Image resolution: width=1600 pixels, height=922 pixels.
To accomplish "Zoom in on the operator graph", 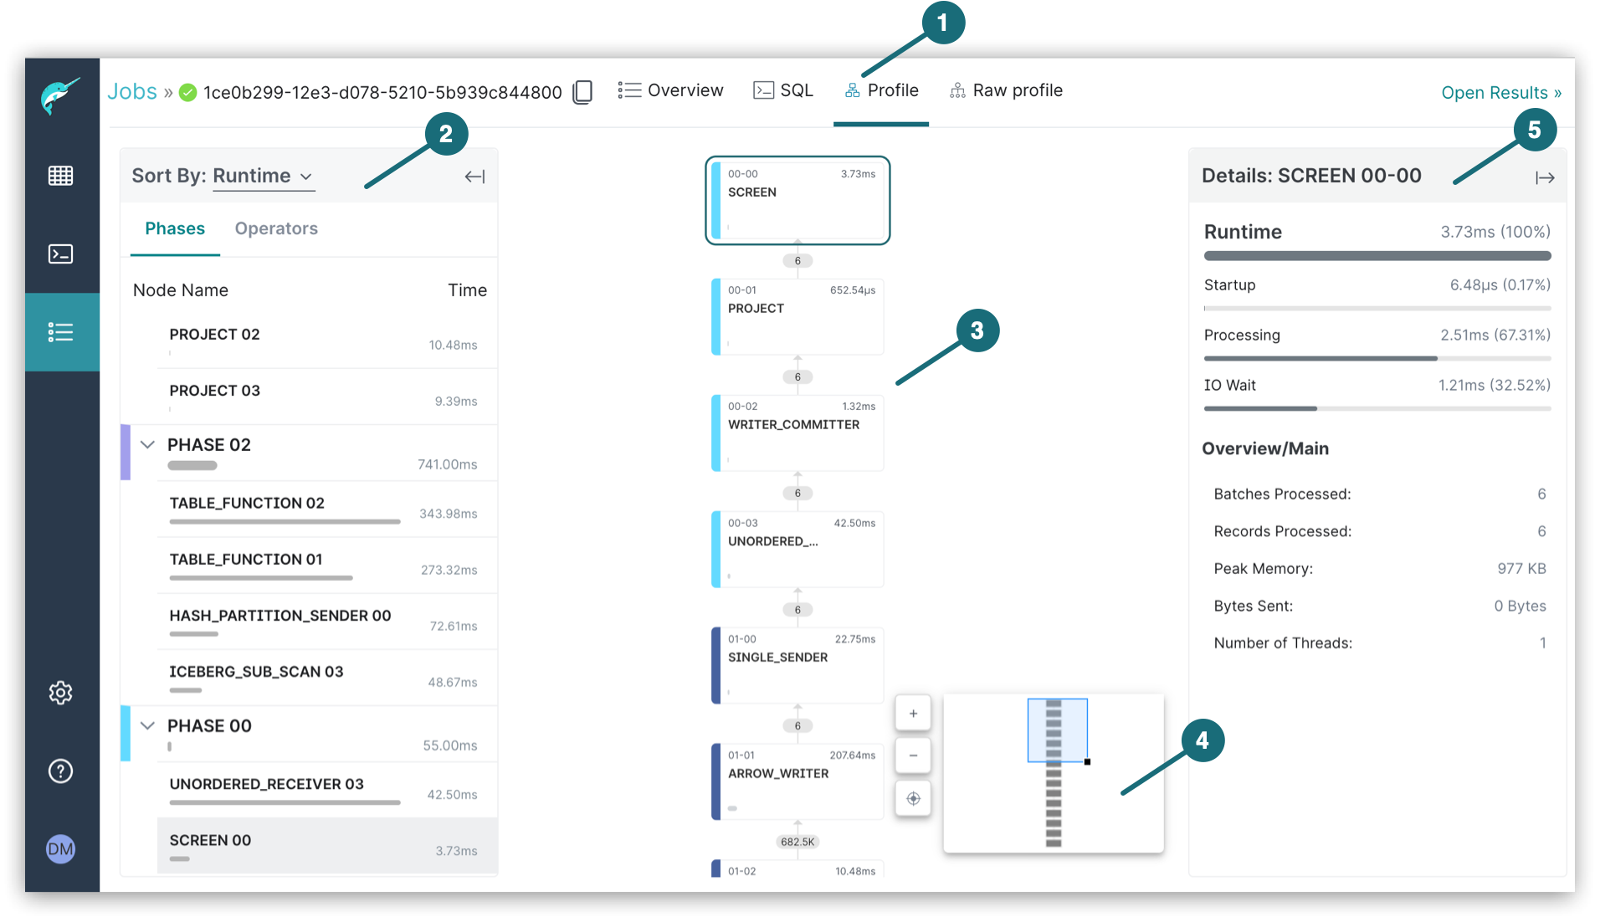I will click(913, 714).
